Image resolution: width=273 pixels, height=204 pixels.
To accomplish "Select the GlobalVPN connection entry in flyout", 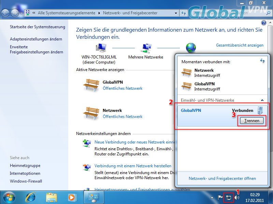I will coord(205,111).
